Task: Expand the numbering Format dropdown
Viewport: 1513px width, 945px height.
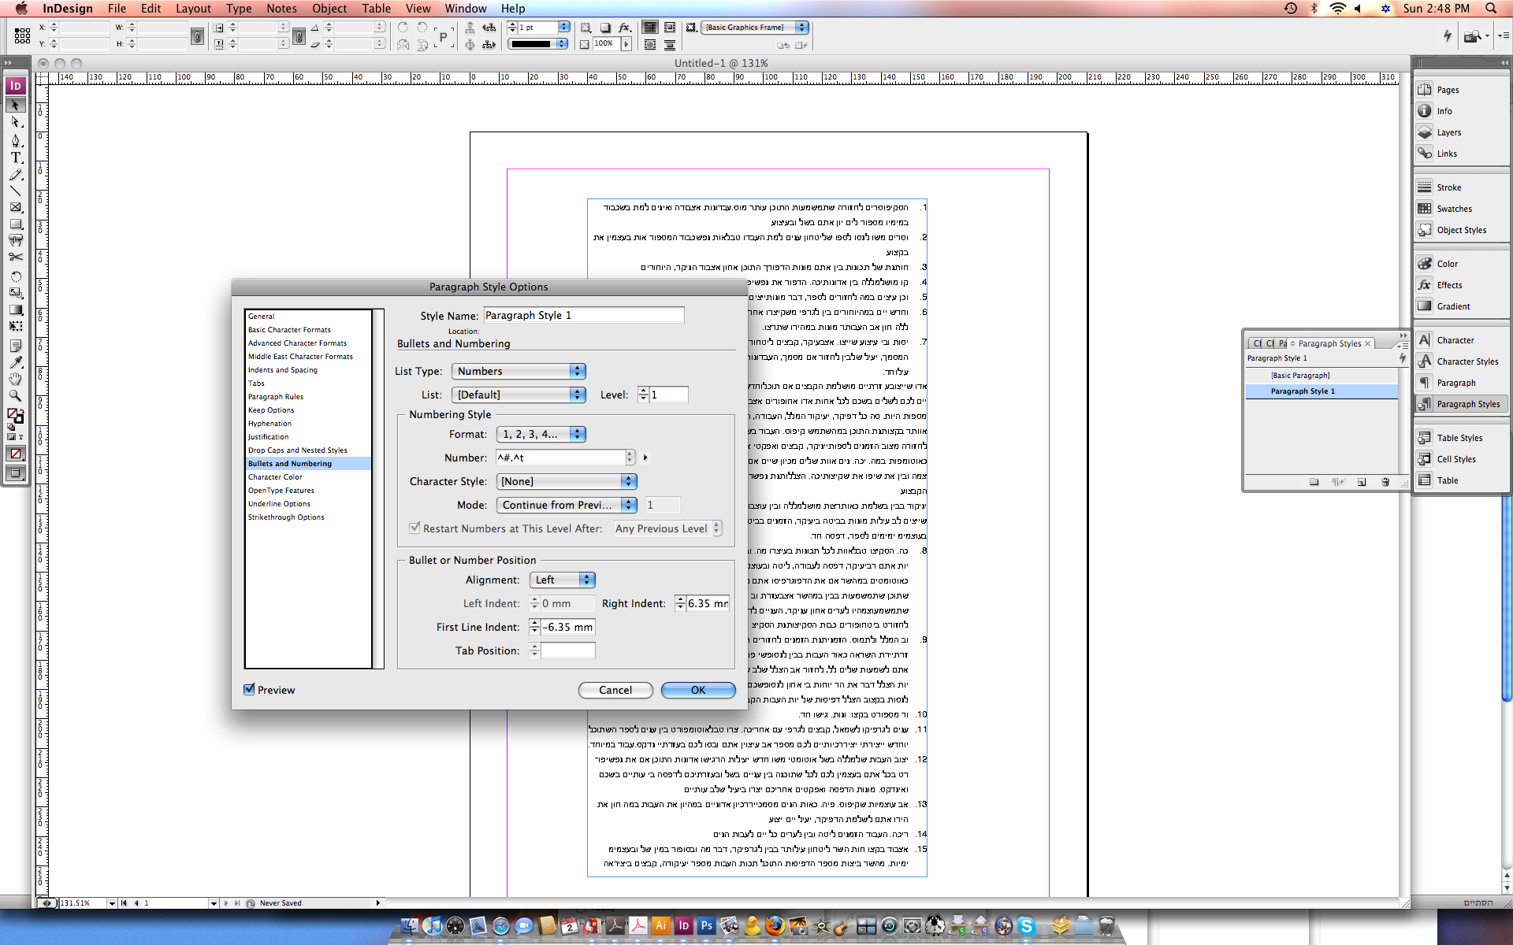Action: coord(541,434)
